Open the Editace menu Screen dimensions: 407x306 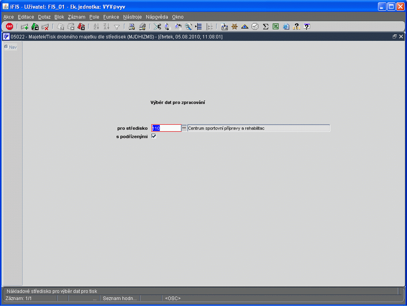tap(26, 17)
